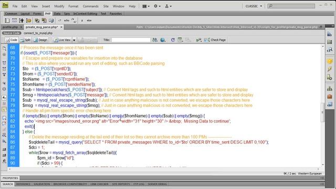Select the VALIDATION results tab
The width and height of the screenshot is (336, 189).
click(42, 184)
